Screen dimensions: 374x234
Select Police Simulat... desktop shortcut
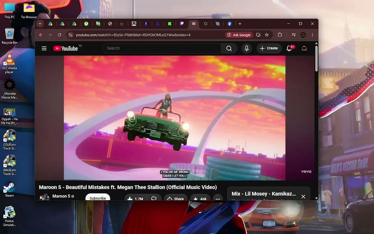click(x=9, y=216)
